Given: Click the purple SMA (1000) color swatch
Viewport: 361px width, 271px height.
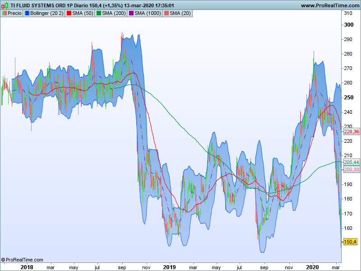Looking at the screenshot, I should (131, 14).
